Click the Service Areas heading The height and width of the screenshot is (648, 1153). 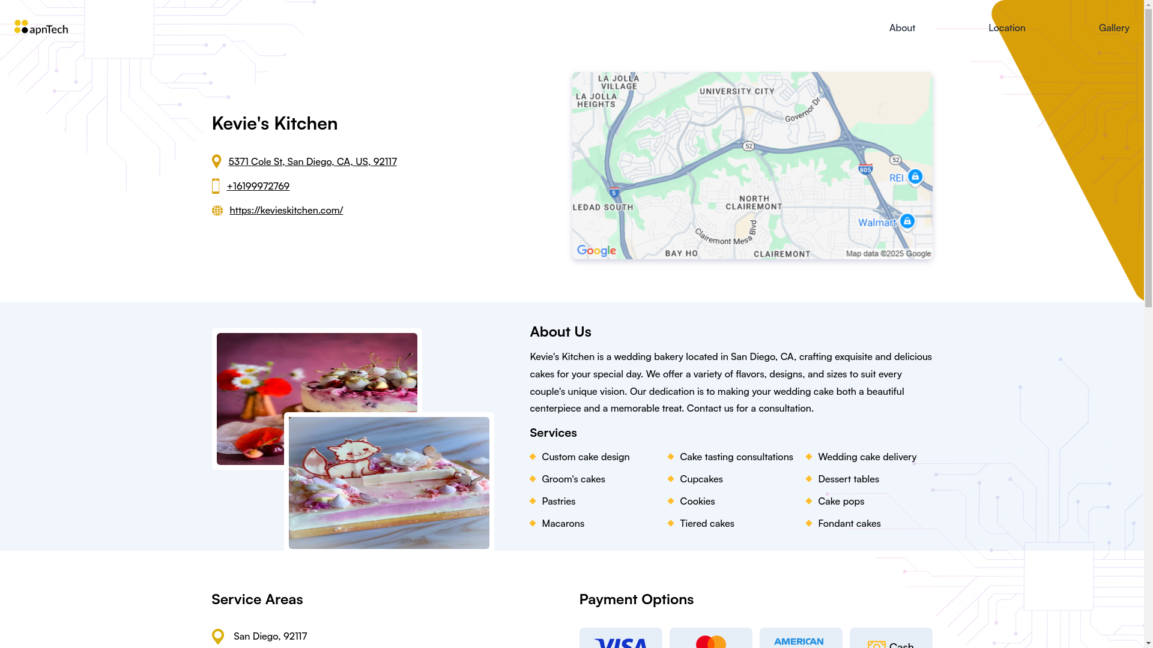coord(257,599)
